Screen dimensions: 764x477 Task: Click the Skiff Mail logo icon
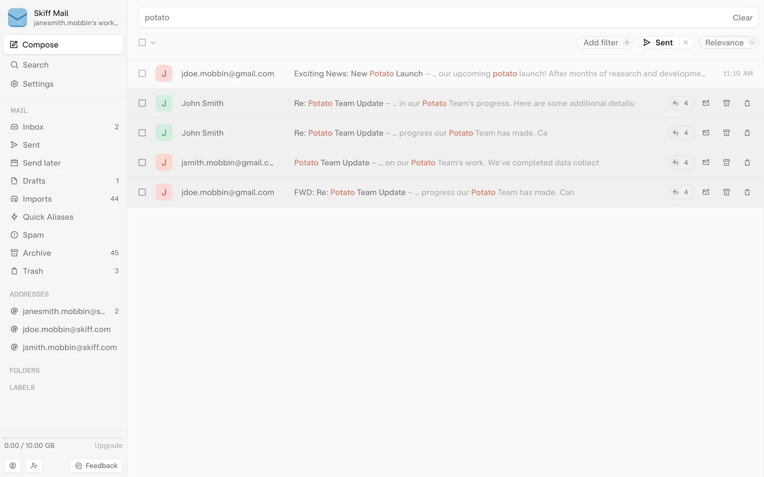[x=18, y=17]
